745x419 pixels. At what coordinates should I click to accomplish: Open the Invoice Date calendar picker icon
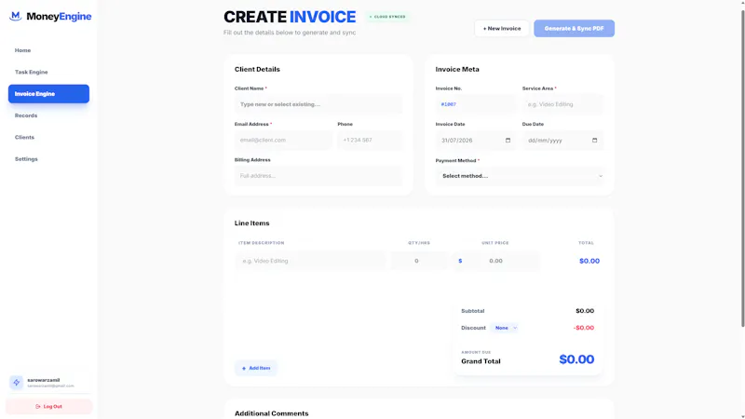coord(508,141)
